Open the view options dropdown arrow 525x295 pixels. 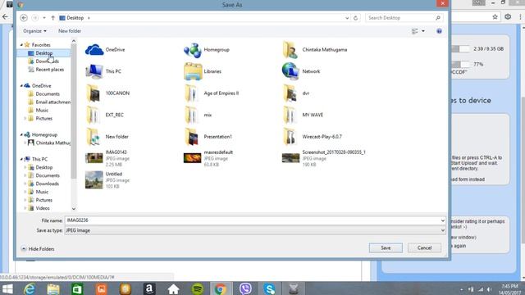[x=423, y=31]
